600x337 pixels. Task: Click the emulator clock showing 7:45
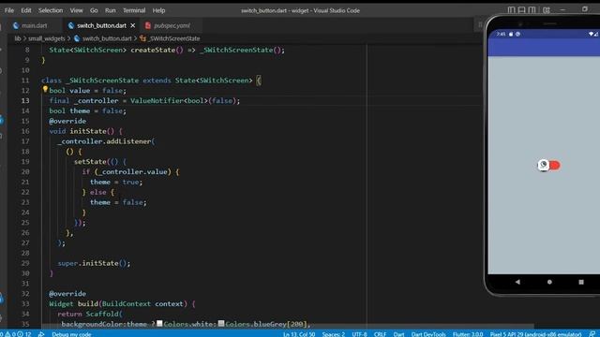point(501,34)
